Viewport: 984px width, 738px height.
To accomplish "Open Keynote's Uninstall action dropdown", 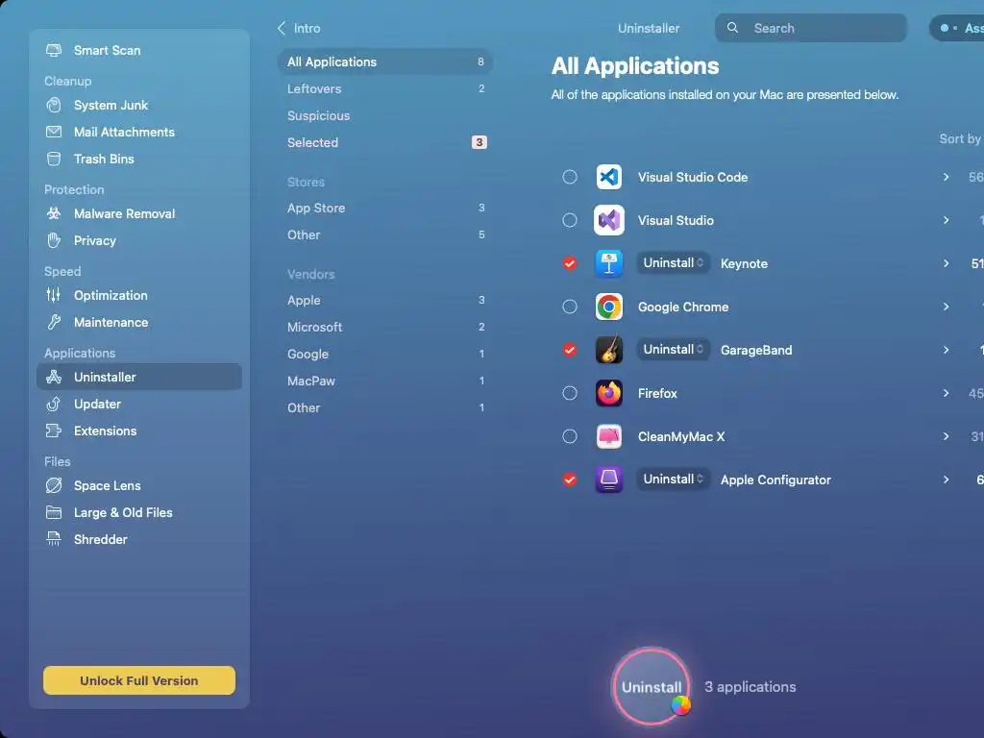I will pyautogui.click(x=673, y=263).
